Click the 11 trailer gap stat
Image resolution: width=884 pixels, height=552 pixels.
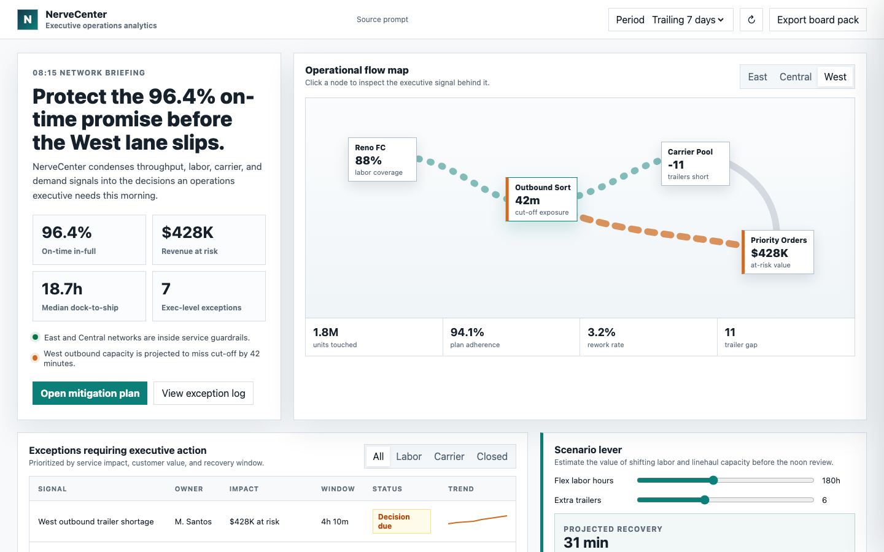pyautogui.click(x=786, y=337)
